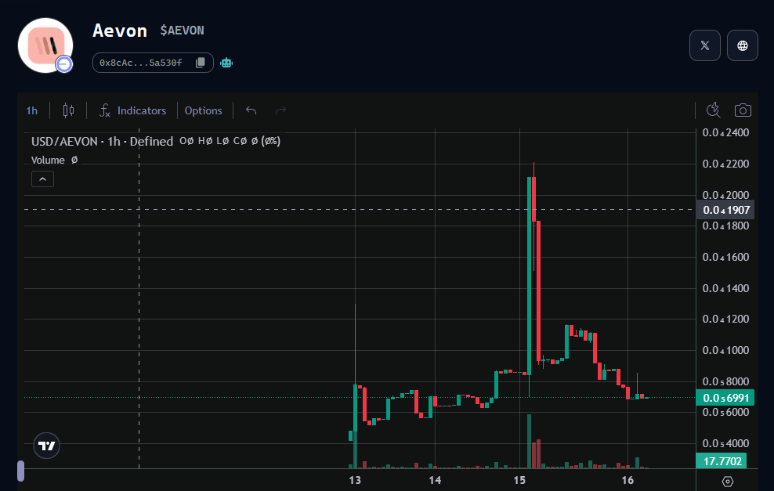Click the TradingView logo badge

[46, 446]
